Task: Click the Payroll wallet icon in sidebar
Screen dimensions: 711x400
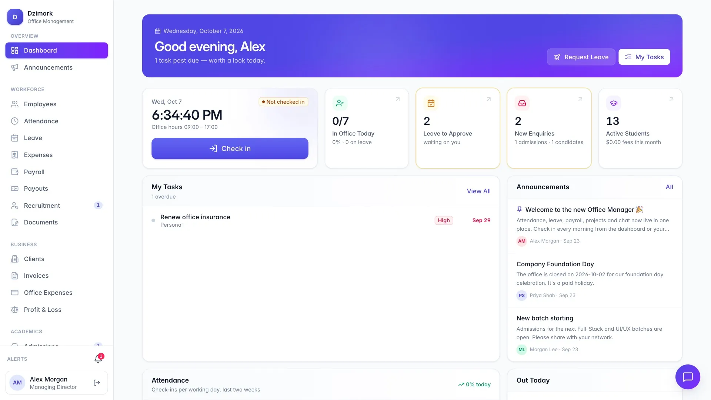Action: tap(15, 172)
